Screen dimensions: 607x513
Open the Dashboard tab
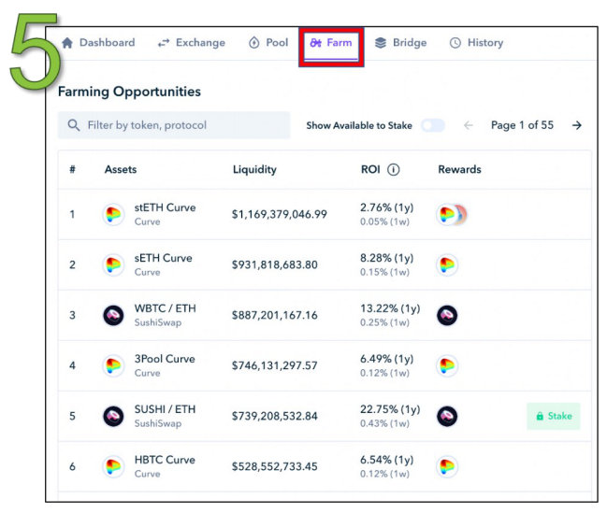[x=97, y=43]
